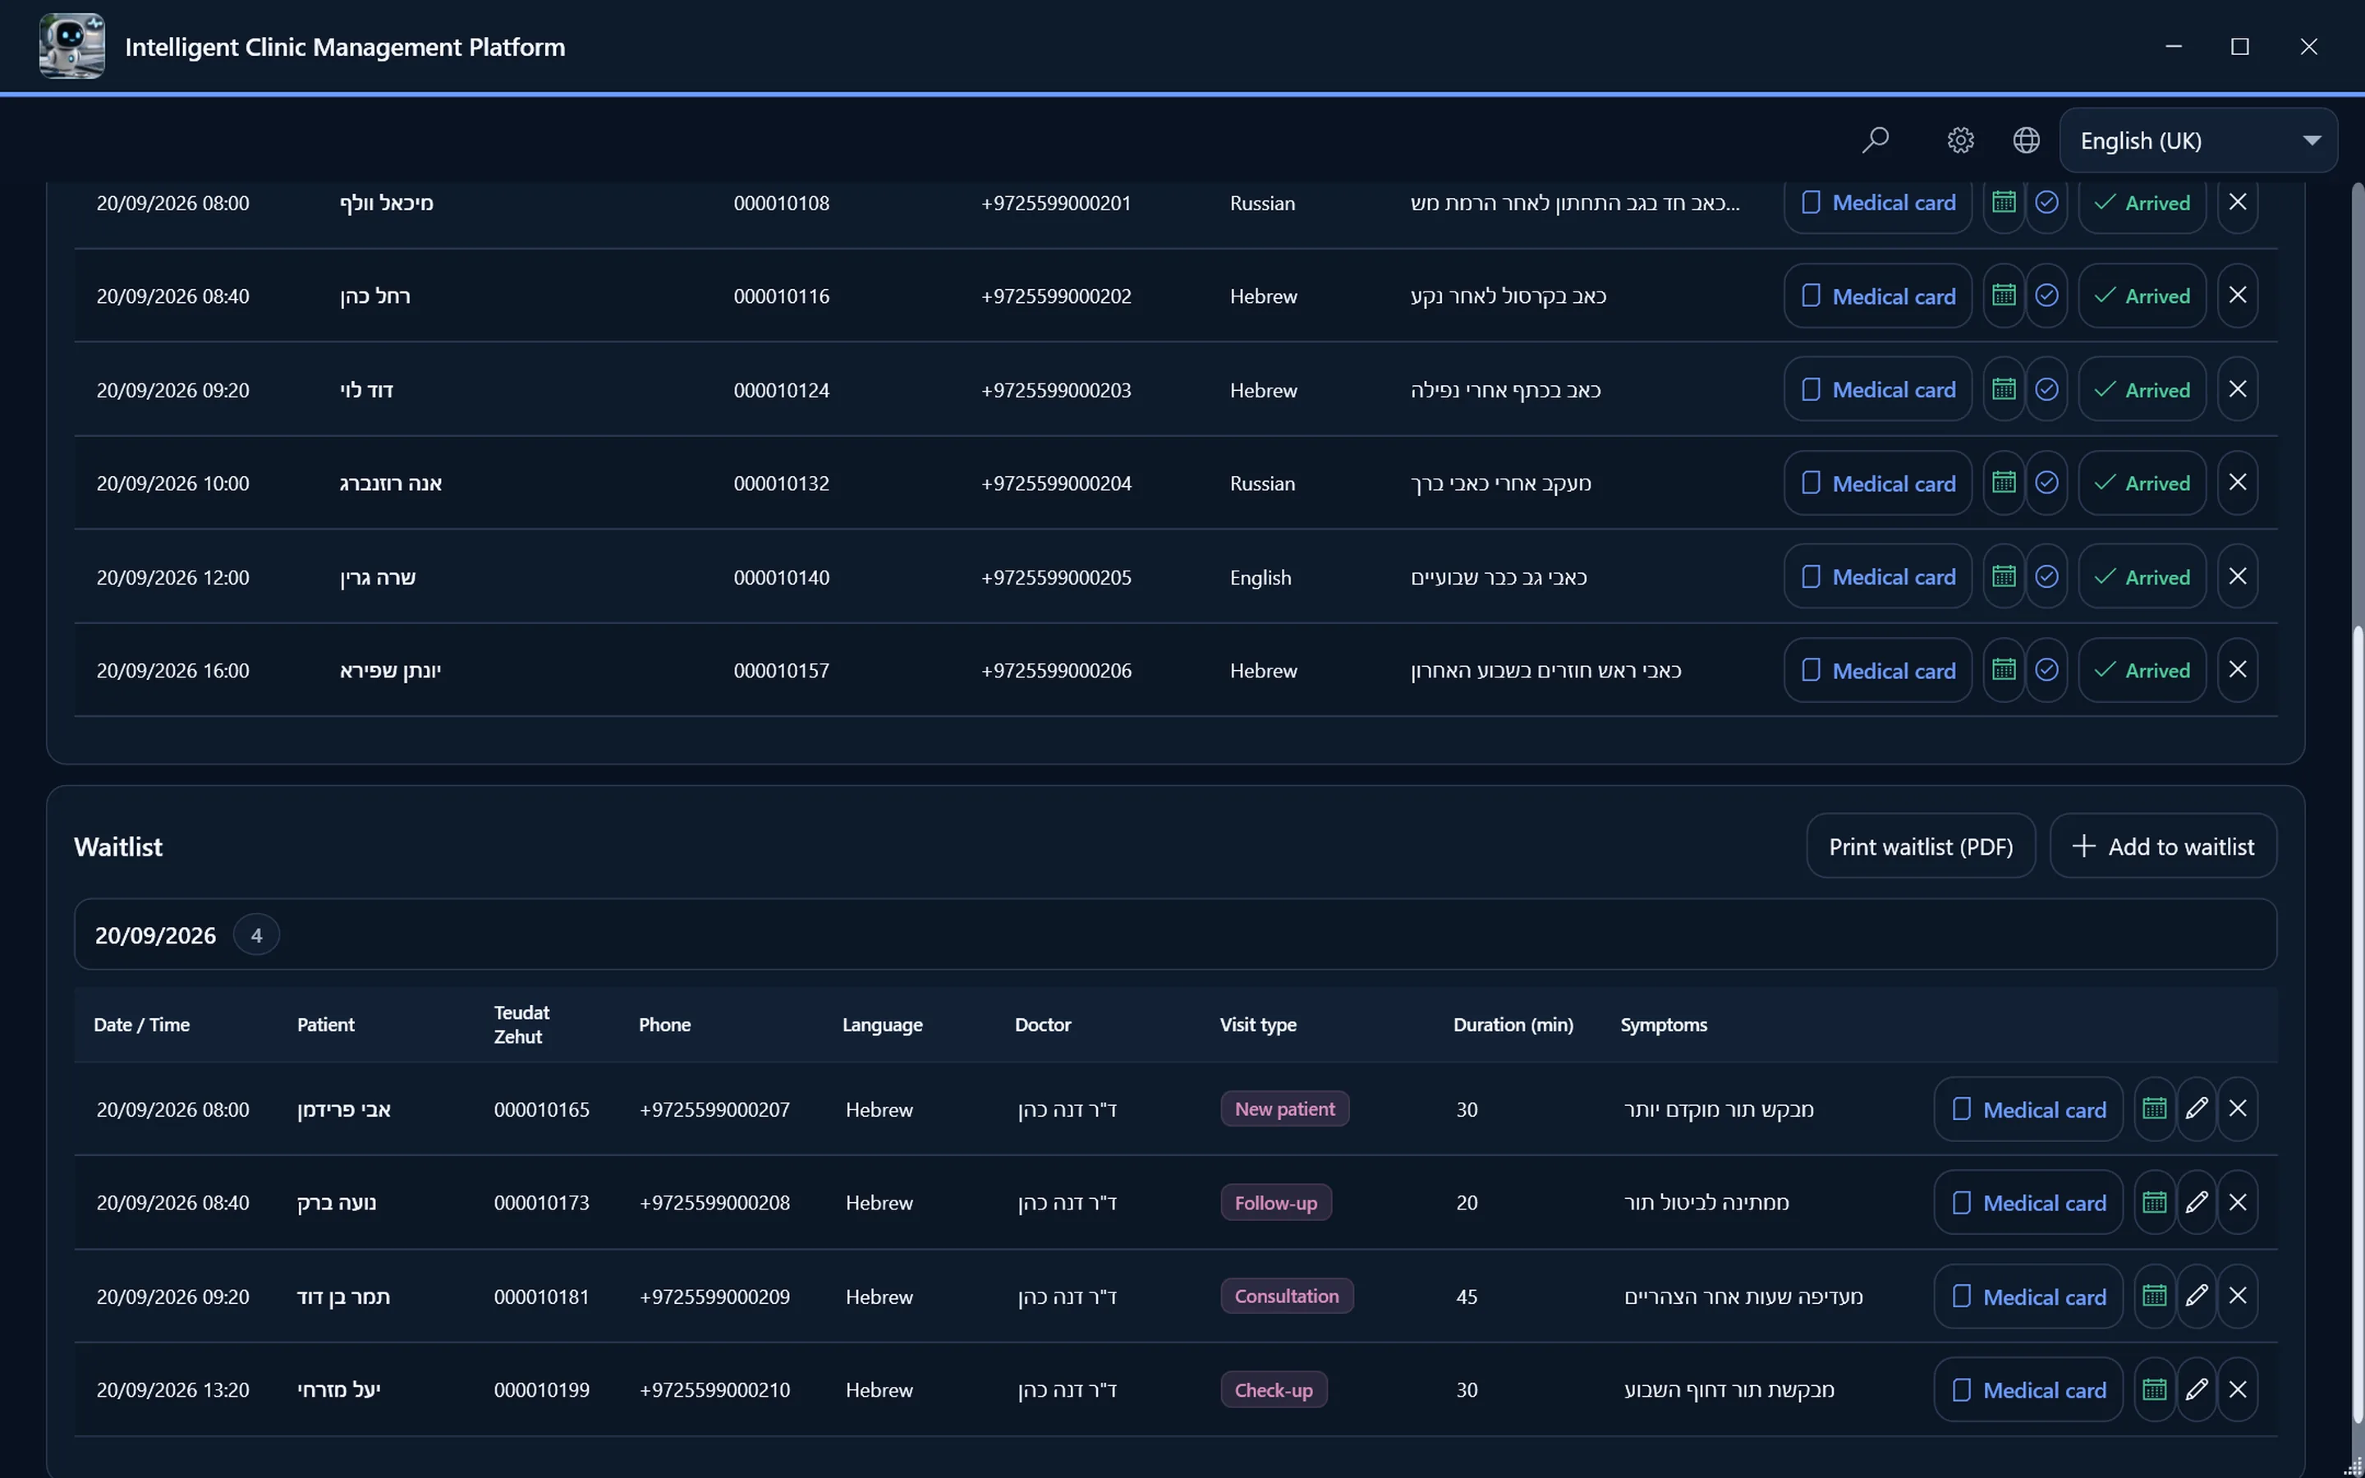Open Medical card for waitlist patient 000010199
2365x1478 pixels.
click(2027, 1389)
